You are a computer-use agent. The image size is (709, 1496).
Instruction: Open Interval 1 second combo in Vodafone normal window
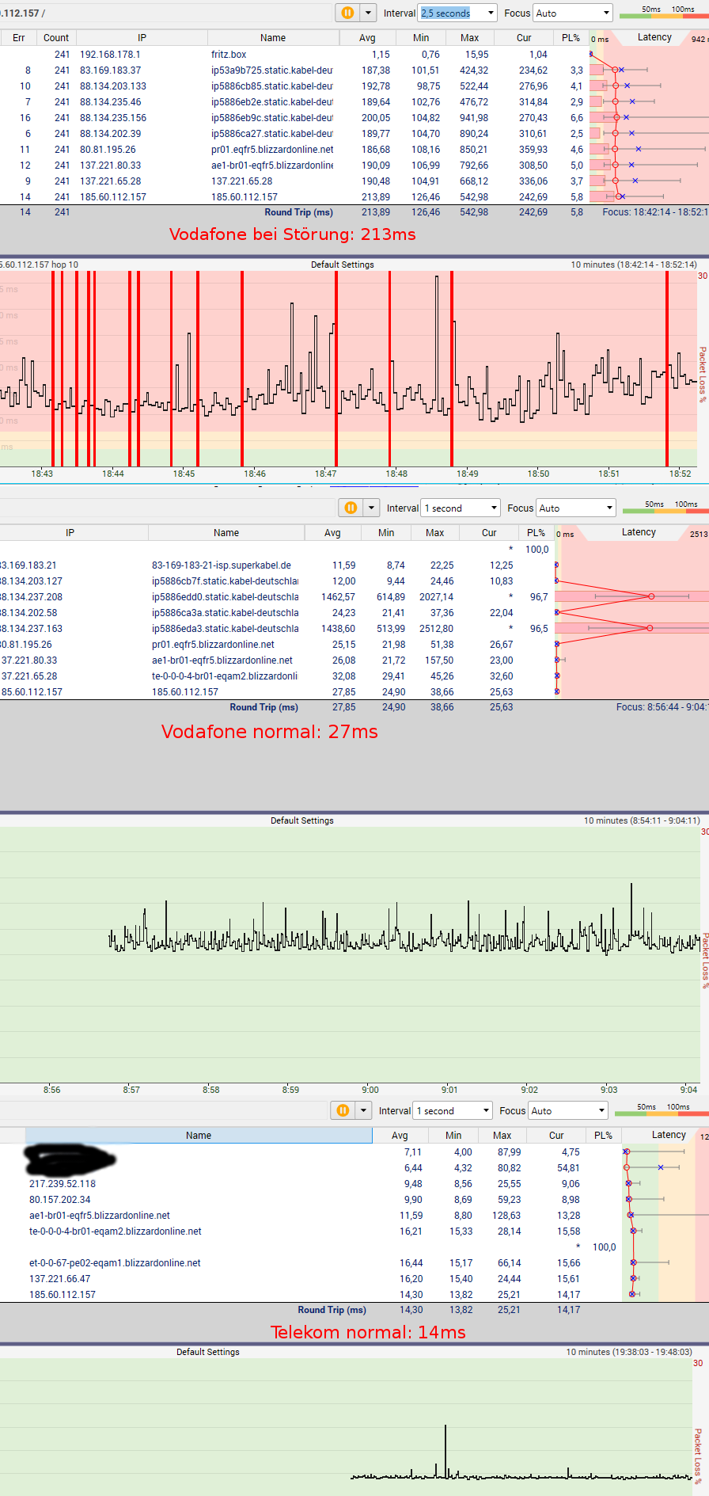[461, 508]
